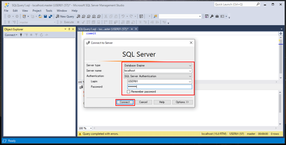Pin the Object Explorer panel (auto hide)
Screen dimensions: 286x145
point(69,29)
